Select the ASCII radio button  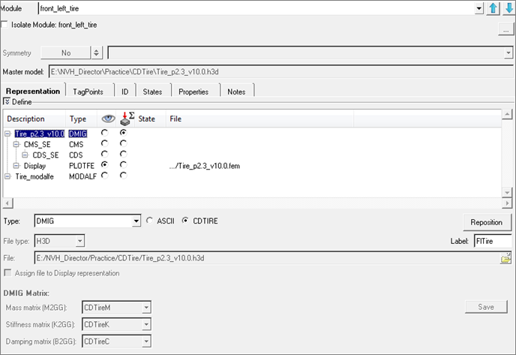tap(150, 221)
